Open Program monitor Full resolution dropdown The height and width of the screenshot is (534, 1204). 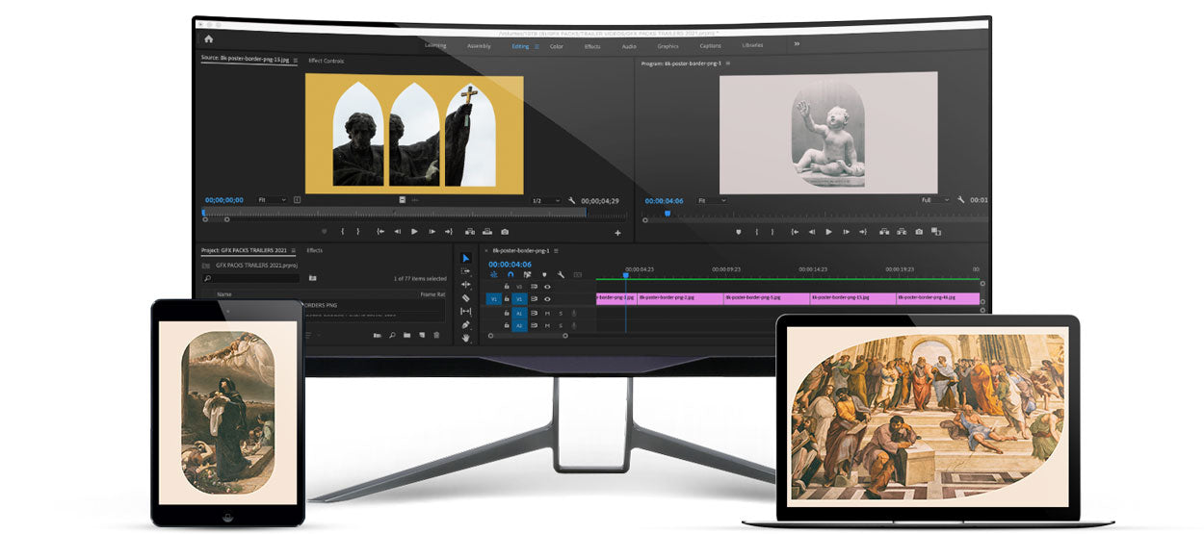pyautogui.click(x=929, y=200)
